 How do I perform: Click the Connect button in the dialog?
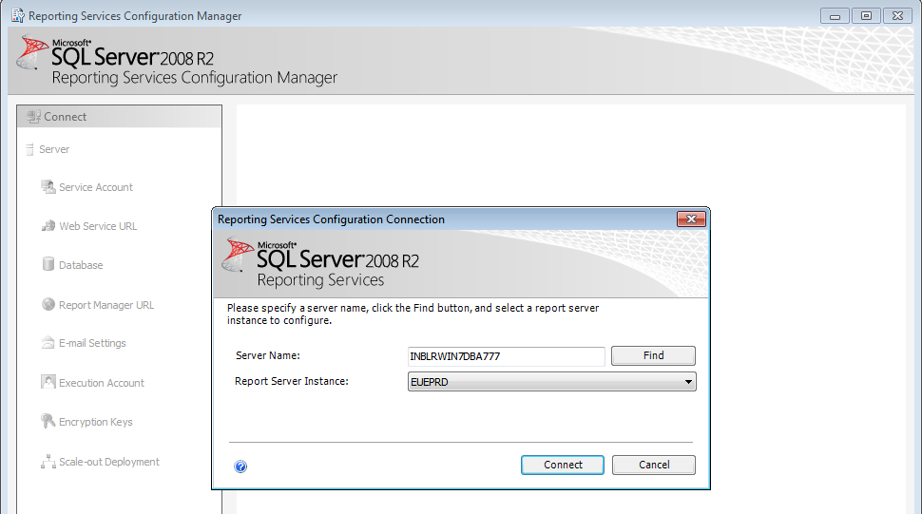click(x=562, y=465)
